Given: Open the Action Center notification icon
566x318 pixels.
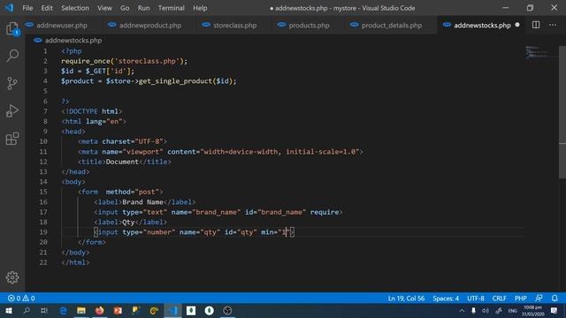Looking at the screenshot, I should [x=555, y=310].
